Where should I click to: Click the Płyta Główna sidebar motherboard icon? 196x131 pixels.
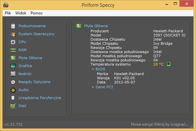13,58
